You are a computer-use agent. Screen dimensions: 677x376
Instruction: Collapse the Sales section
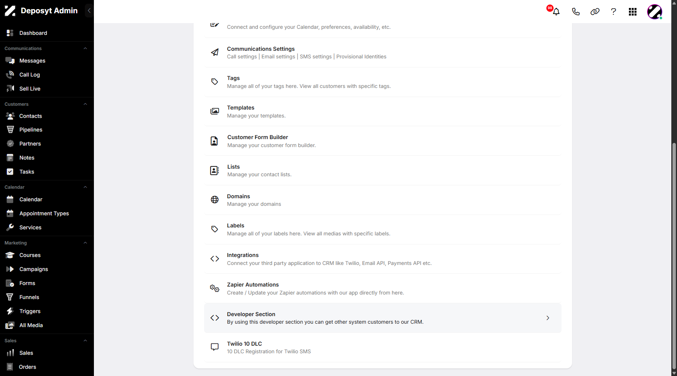click(x=85, y=341)
